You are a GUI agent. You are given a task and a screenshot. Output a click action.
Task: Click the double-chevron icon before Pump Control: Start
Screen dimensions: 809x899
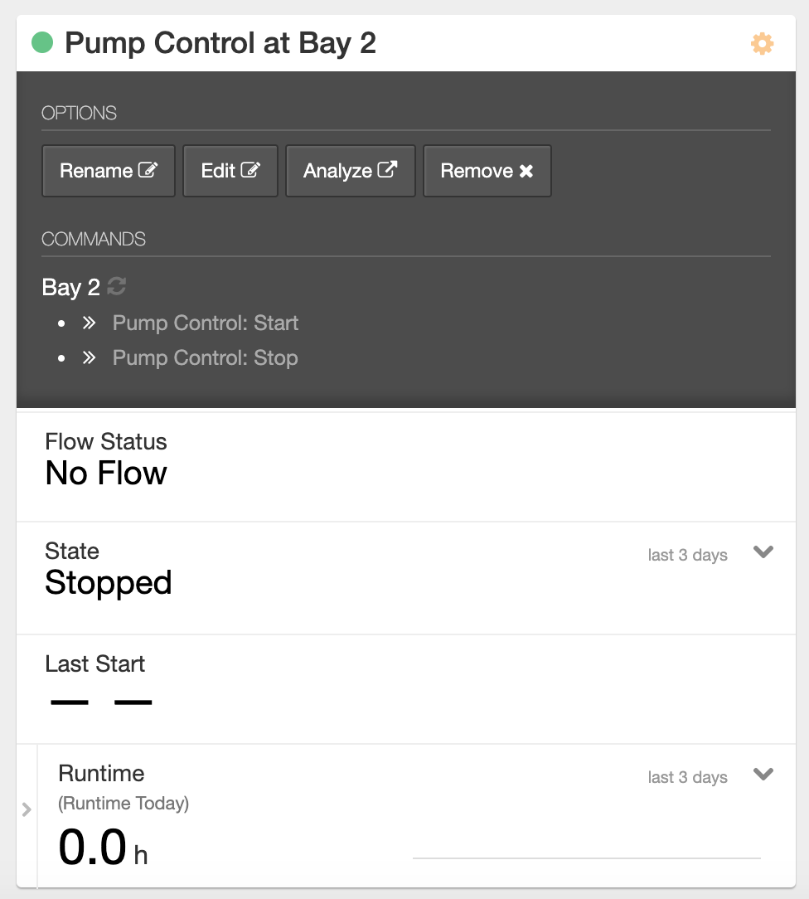[90, 323]
